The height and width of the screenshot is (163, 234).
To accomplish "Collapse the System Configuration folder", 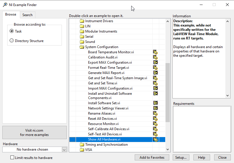I will click(x=82, y=47).
